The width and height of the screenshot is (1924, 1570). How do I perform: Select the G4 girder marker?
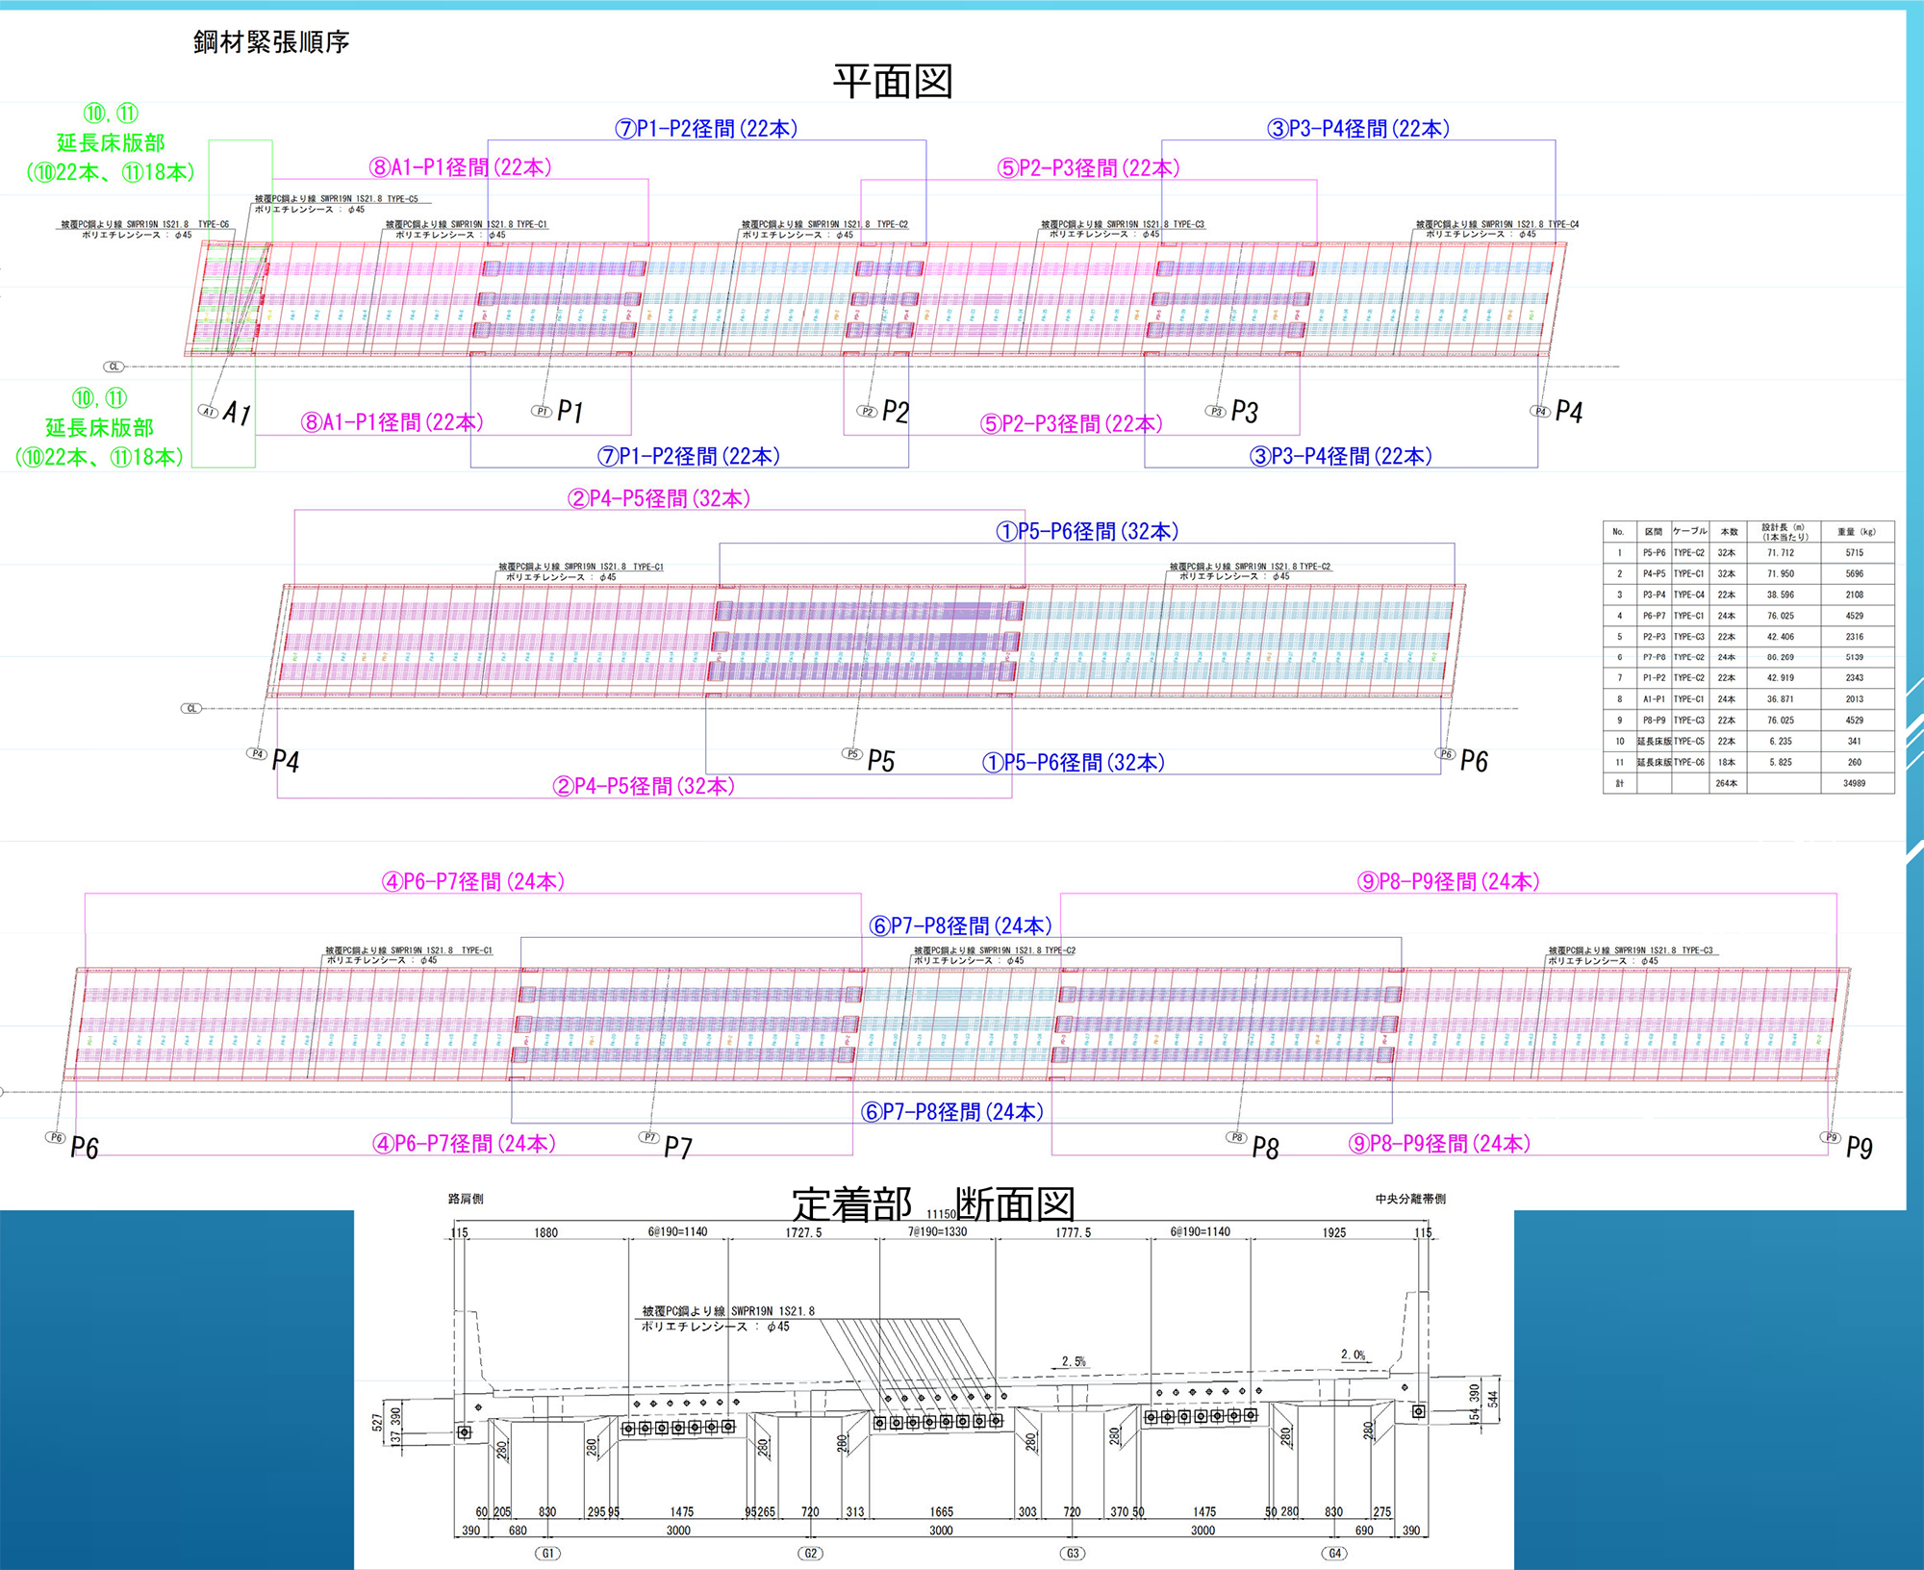pos(1334,1553)
